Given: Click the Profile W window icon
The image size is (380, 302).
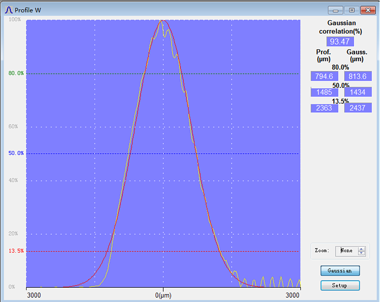Looking at the screenshot, I should [9, 10].
